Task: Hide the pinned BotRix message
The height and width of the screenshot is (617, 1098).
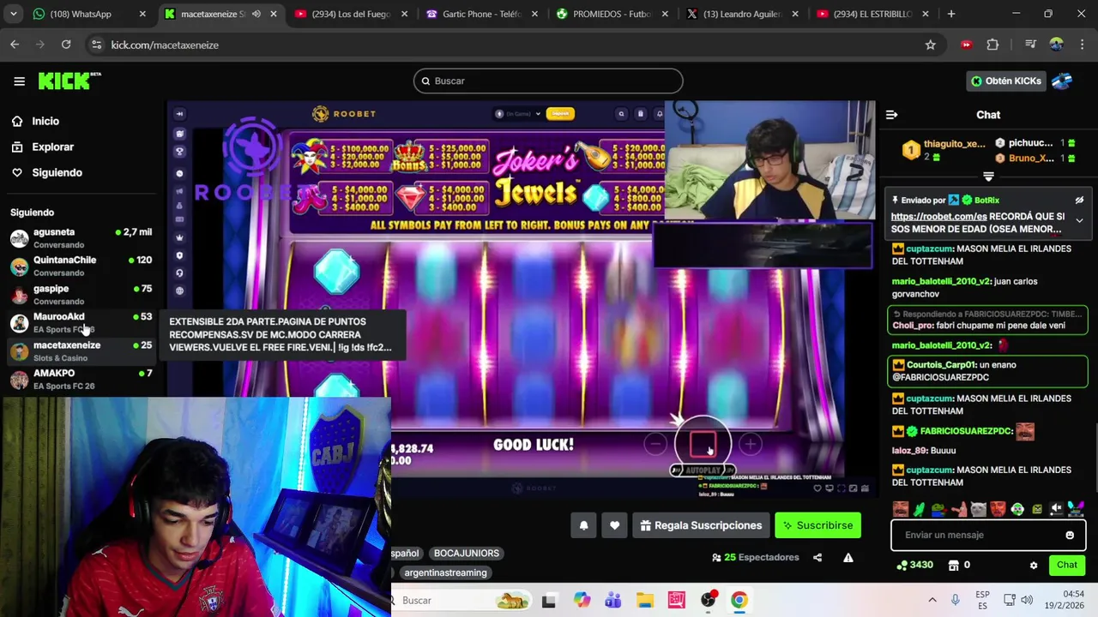Action: point(1079,200)
